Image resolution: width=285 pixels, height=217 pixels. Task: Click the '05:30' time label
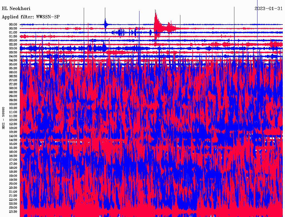point(13,68)
